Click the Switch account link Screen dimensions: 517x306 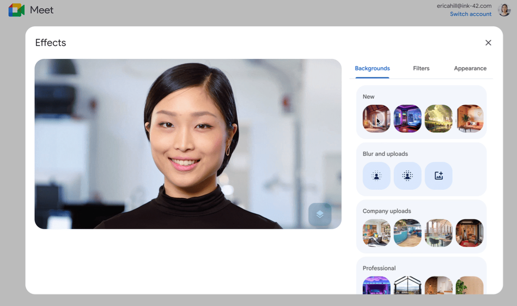click(x=471, y=14)
